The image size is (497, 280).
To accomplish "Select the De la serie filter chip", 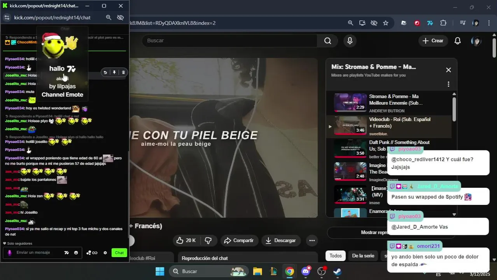I will tap(363, 256).
